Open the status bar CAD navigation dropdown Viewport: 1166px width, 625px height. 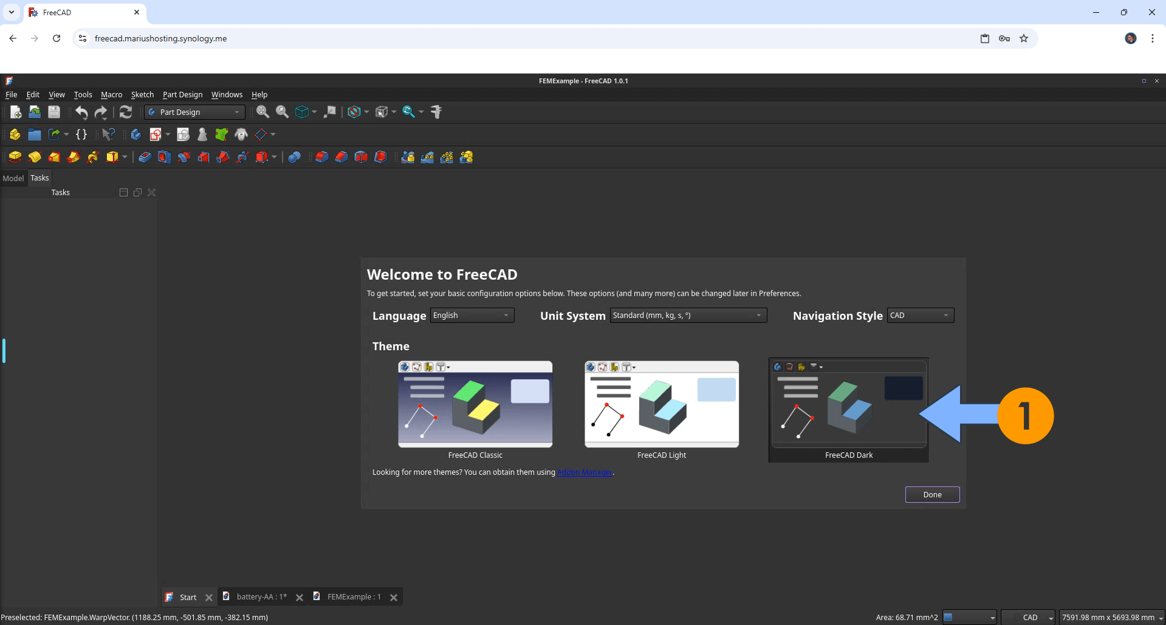[x=1029, y=617]
